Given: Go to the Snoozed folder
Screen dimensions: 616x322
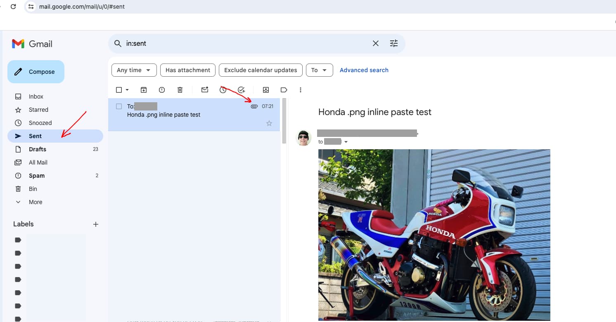Looking at the screenshot, I should point(40,123).
